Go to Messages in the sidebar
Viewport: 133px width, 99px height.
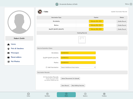pos(15,53)
